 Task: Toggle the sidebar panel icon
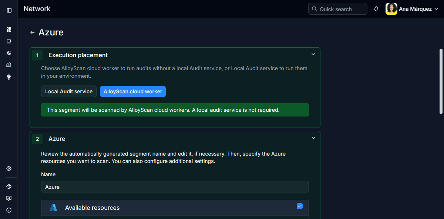(x=9, y=10)
